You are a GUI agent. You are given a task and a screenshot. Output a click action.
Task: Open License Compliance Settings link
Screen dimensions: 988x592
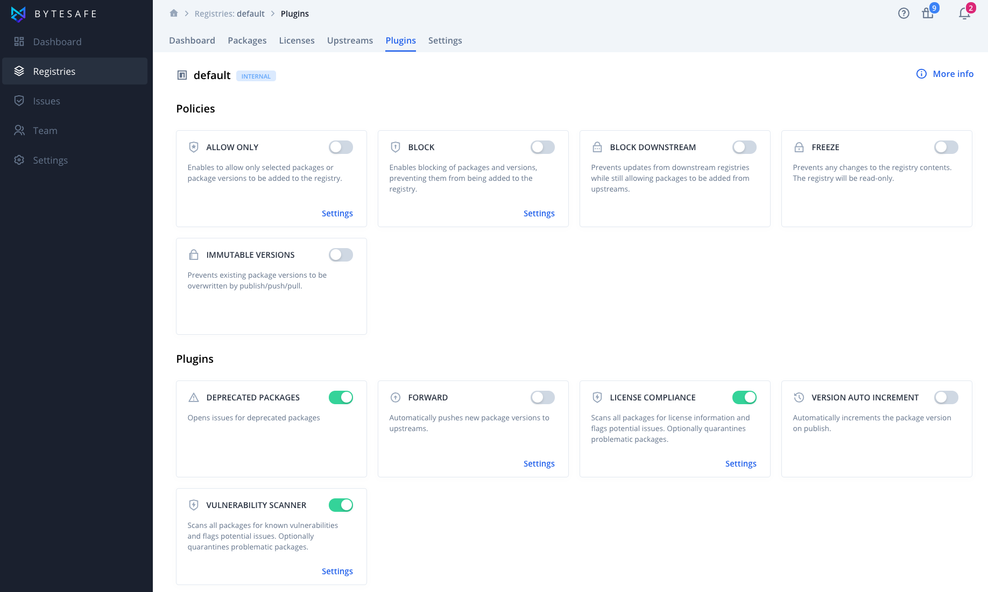click(740, 463)
